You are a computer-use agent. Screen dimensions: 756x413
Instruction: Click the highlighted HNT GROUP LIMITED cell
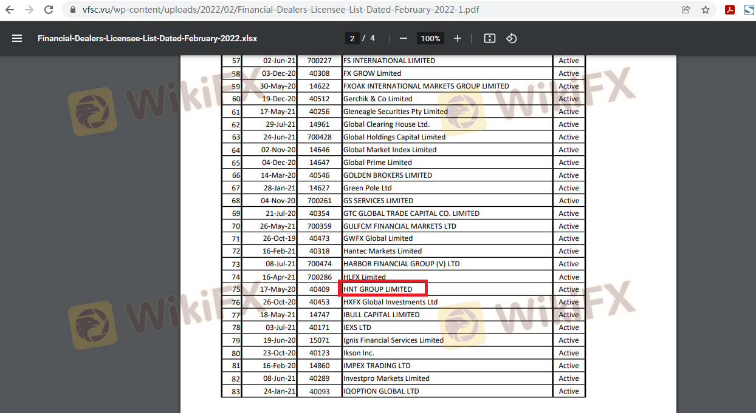(x=384, y=289)
